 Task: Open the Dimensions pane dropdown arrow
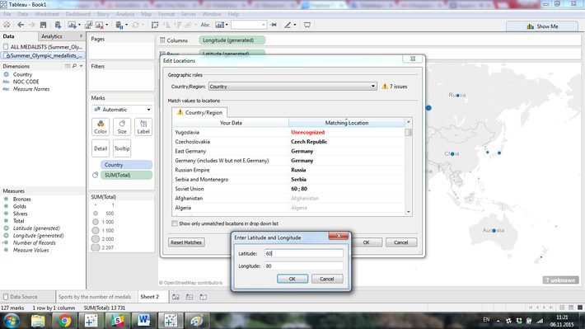tap(82, 66)
